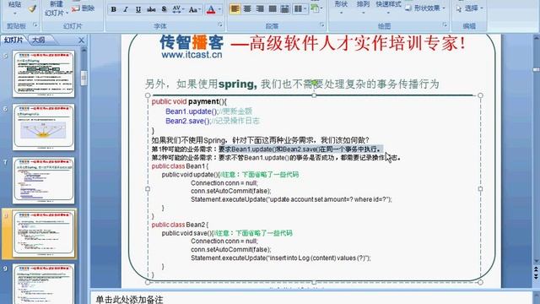
Task: Apply the red font color A
Action: pos(211,9)
